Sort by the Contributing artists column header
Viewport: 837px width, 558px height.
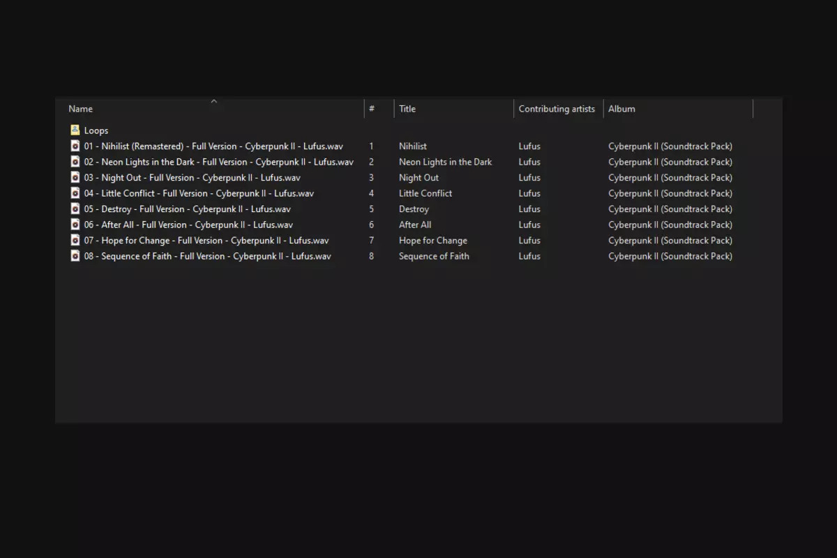coord(557,109)
